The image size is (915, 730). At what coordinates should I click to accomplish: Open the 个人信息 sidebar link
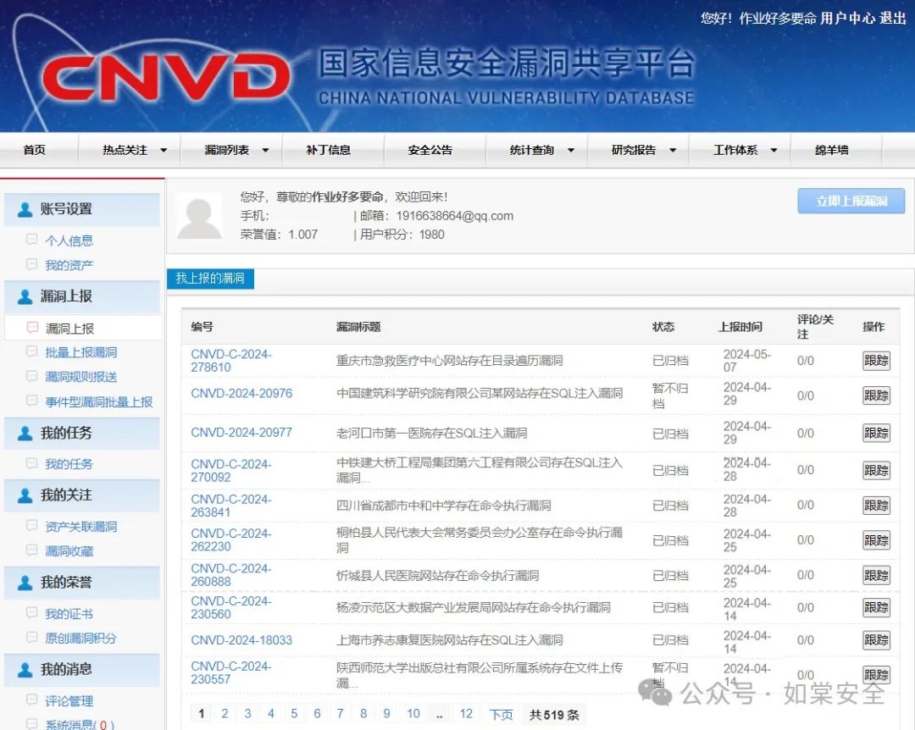(69, 241)
